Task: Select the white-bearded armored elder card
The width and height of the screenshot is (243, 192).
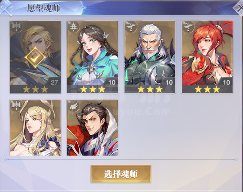Action: pos(150,57)
